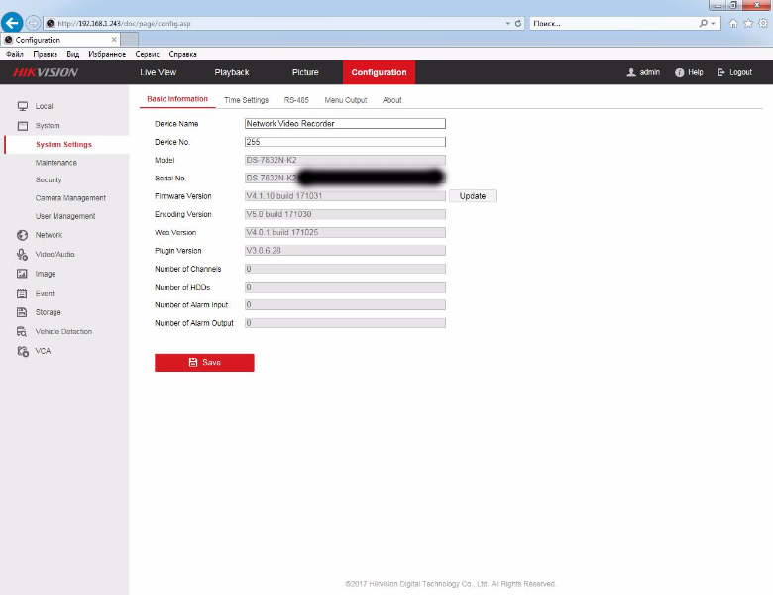Click the admin user icon

[x=631, y=72]
